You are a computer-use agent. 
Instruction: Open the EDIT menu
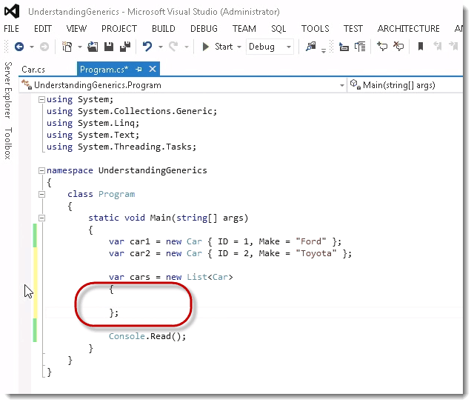click(x=43, y=29)
